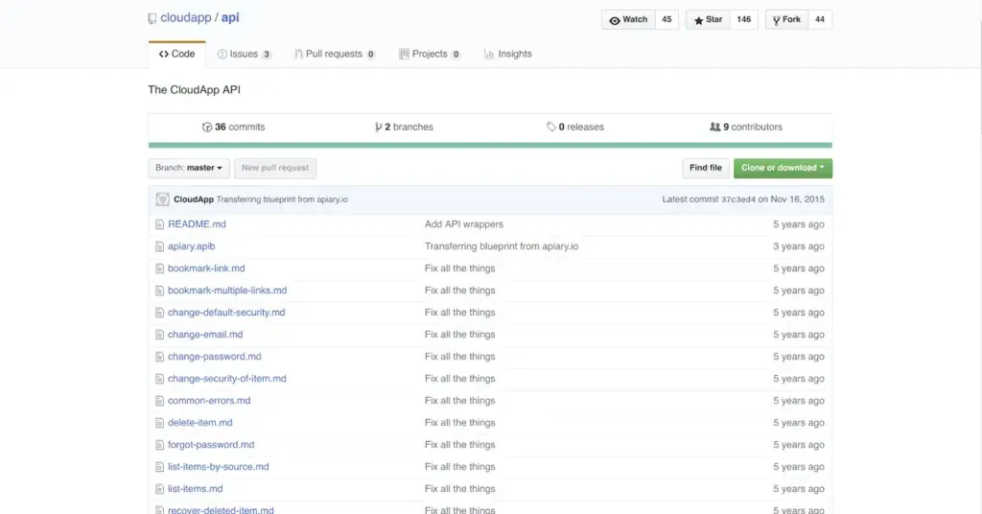Open the 146 stargazers count

point(744,19)
